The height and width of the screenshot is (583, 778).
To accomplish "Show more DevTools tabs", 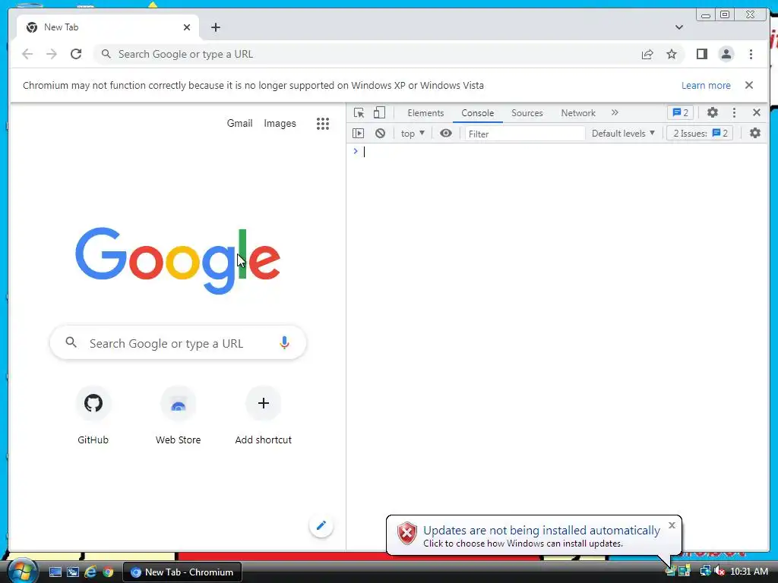I will coord(615,113).
